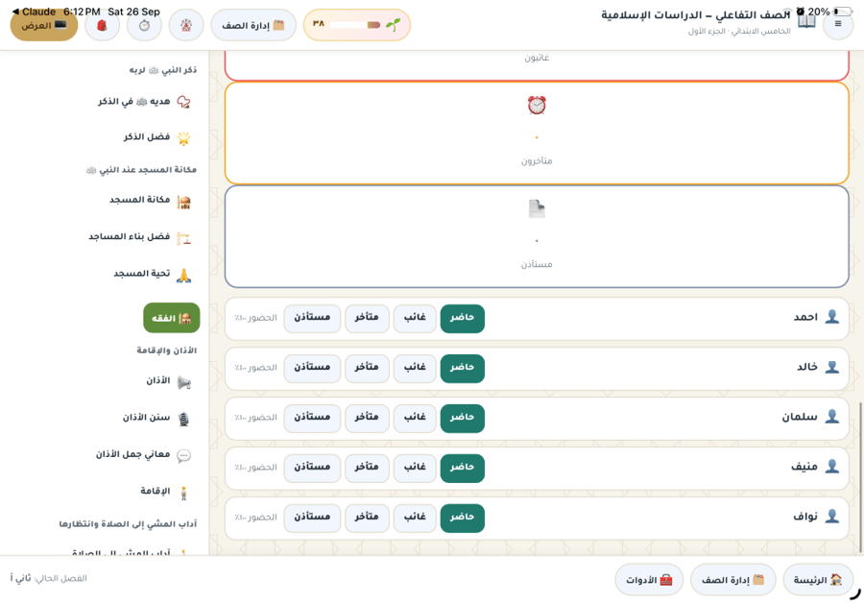Open lesson الأذان megaphone icon
This screenshot has height=603, width=864.
pyautogui.click(x=183, y=382)
